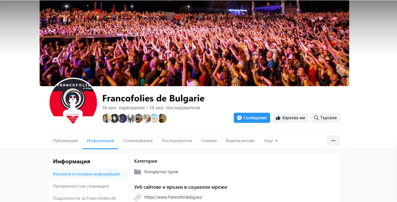Switch to the Видеоклипове tab
The height and width of the screenshot is (202, 397).
coord(240,140)
